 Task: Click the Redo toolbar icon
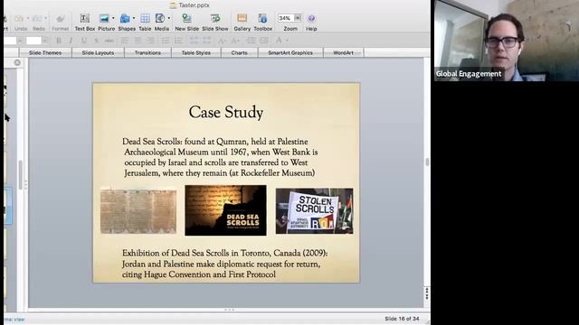pos(37,18)
